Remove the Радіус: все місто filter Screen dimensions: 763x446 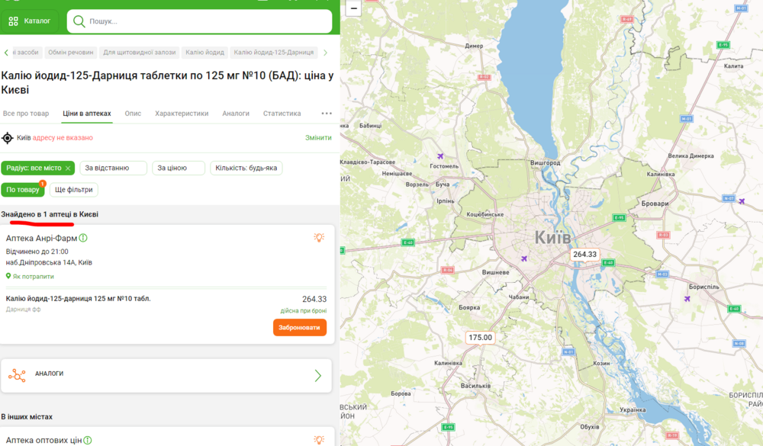(x=68, y=168)
